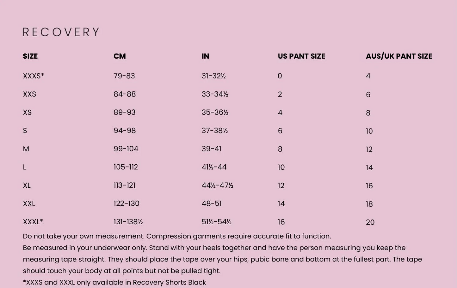
Task: Select the XXXS* size row label
Action: coord(33,76)
